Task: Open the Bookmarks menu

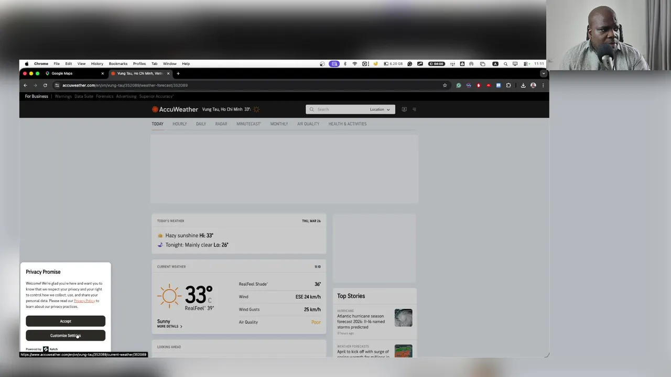Action: coord(118,64)
